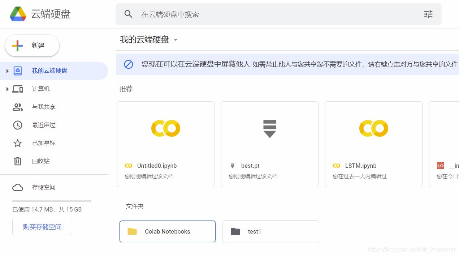The image size is (459, 256).
Task: Click the 存储空间 cloud icon
Action: [x=18, y=187]
